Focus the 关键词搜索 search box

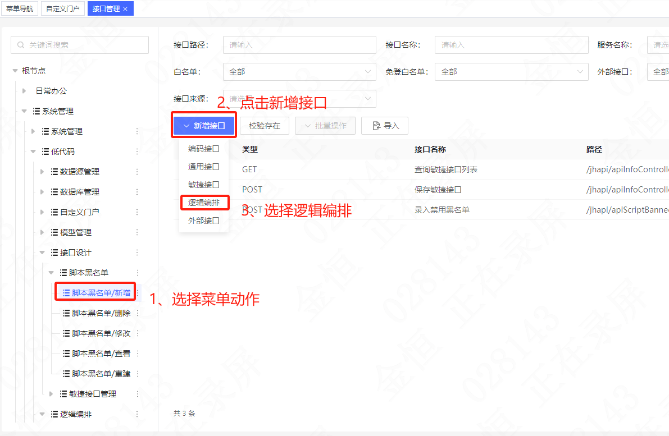80,45
